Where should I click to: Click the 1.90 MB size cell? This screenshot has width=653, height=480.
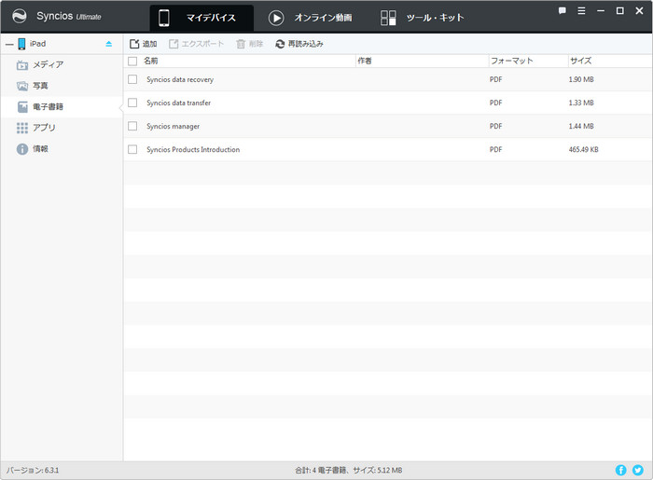click(581, 79)
